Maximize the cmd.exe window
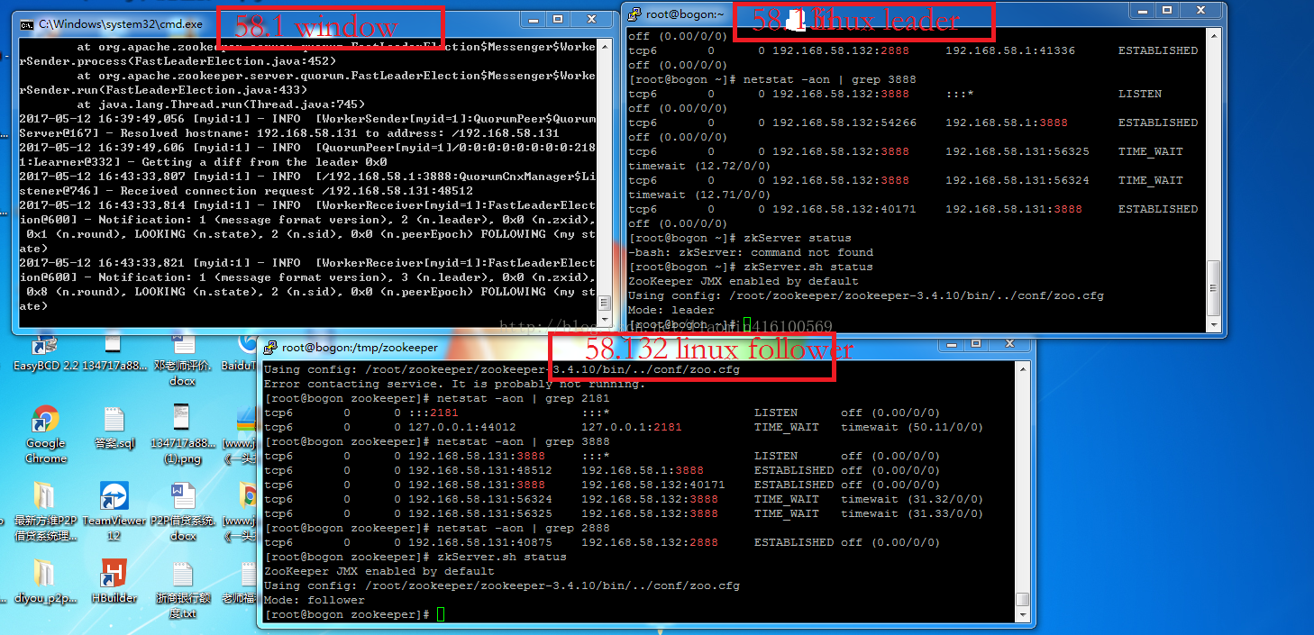1314x635 pixels. click(559, 19)
